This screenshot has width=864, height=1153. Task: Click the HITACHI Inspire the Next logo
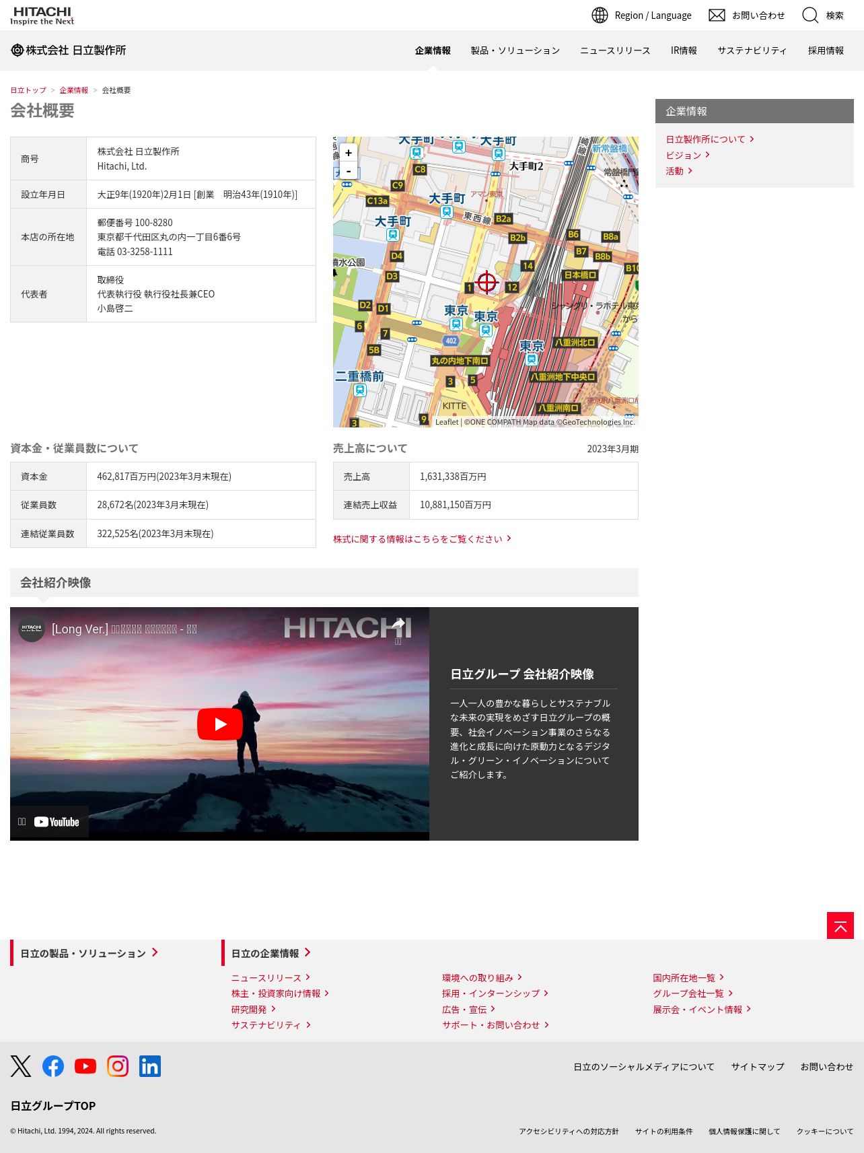pos(42,15)
